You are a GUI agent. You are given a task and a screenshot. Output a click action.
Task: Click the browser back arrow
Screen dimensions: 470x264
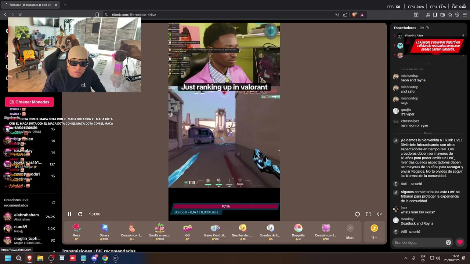5,15
